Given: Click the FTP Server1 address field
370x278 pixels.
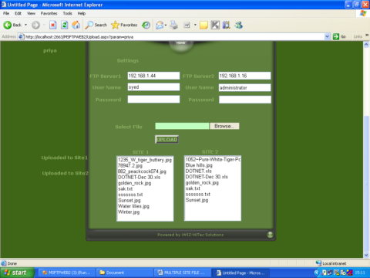Looking at the screenshot, I should point(153,76).
